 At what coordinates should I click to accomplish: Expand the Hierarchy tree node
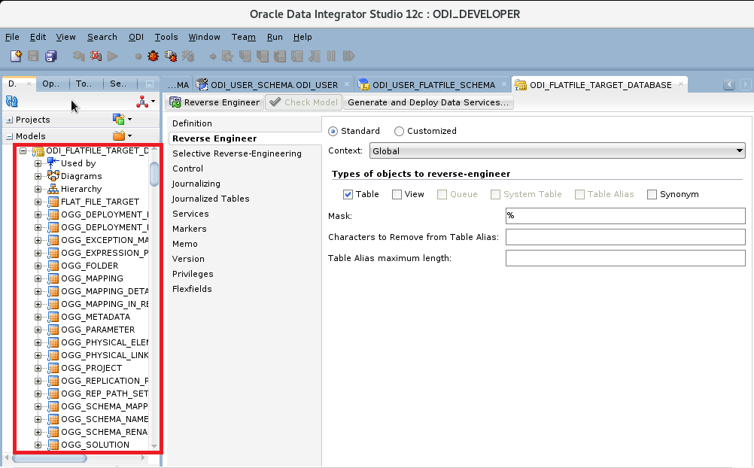click(x=38, y=189)
